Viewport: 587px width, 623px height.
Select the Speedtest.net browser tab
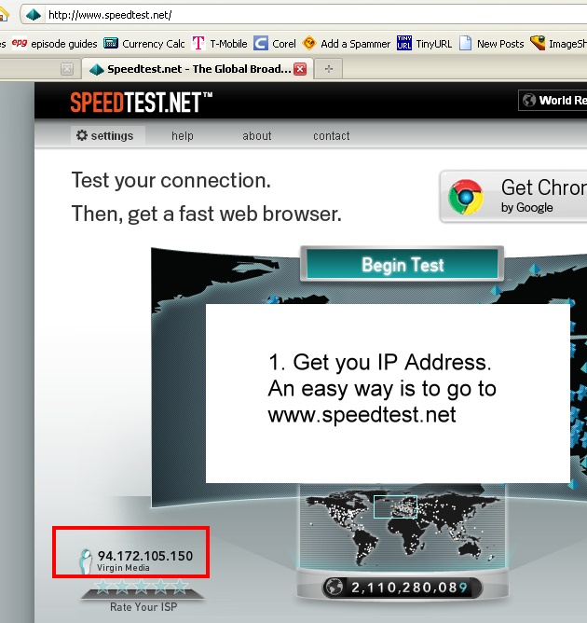(198, 69)
